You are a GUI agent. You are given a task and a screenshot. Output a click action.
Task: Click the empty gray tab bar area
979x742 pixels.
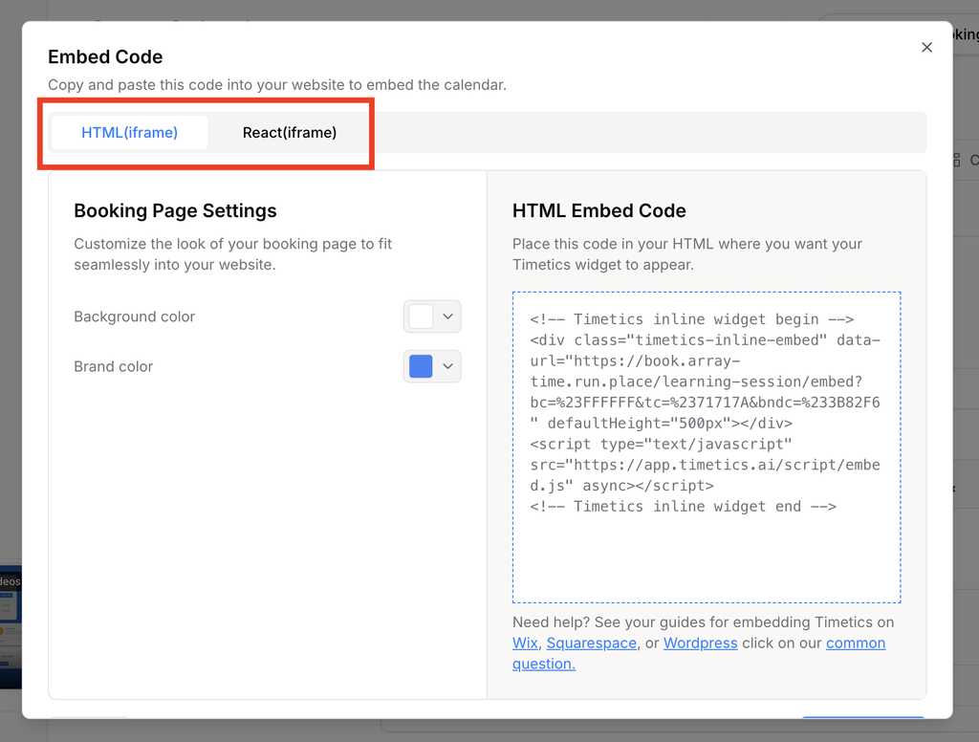tap(649, 132)
